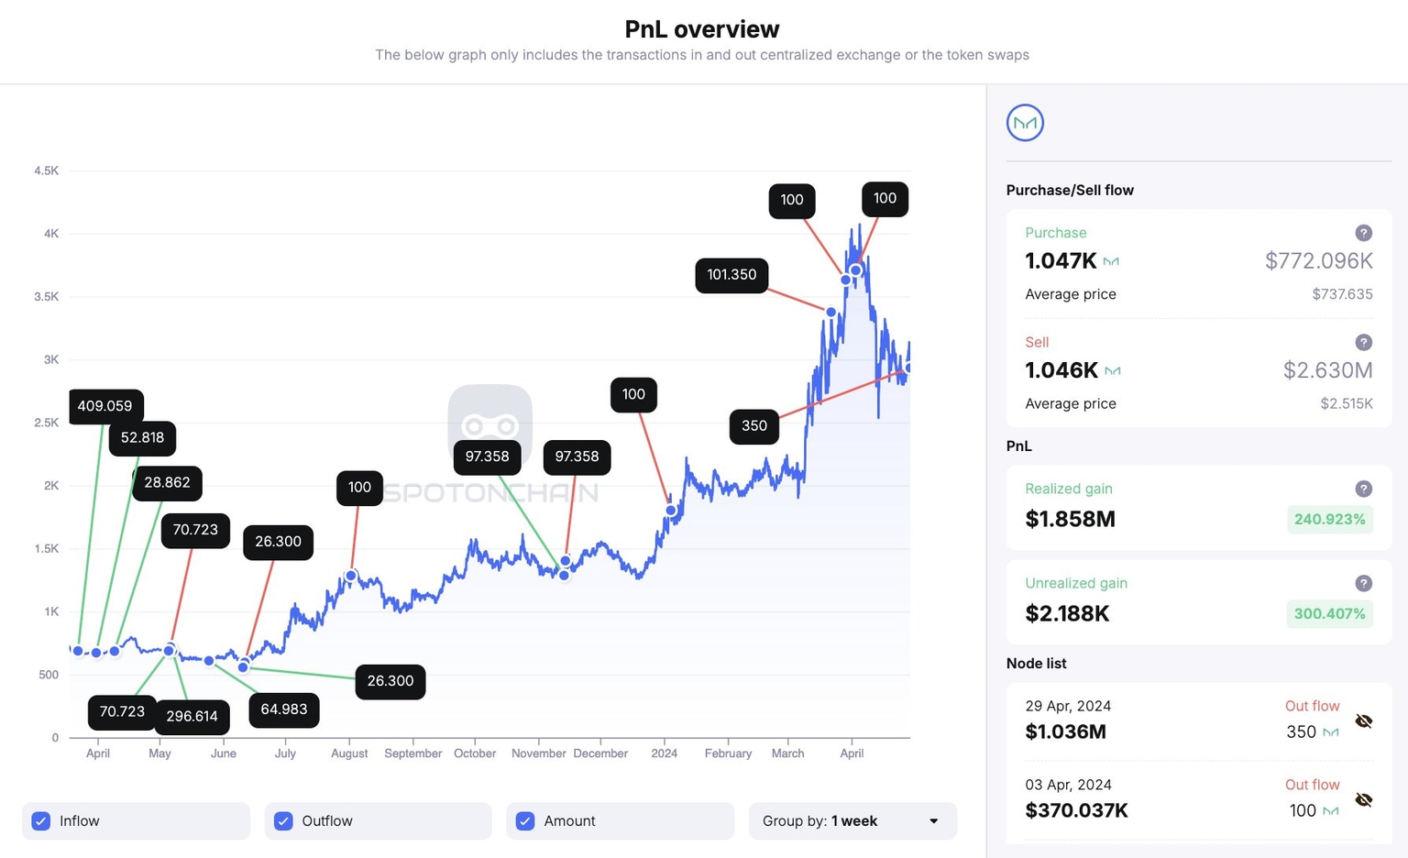Uncheck the Inflow checkbox
The width and height of the screenshot is (1408, 858).
coord(41,821)
